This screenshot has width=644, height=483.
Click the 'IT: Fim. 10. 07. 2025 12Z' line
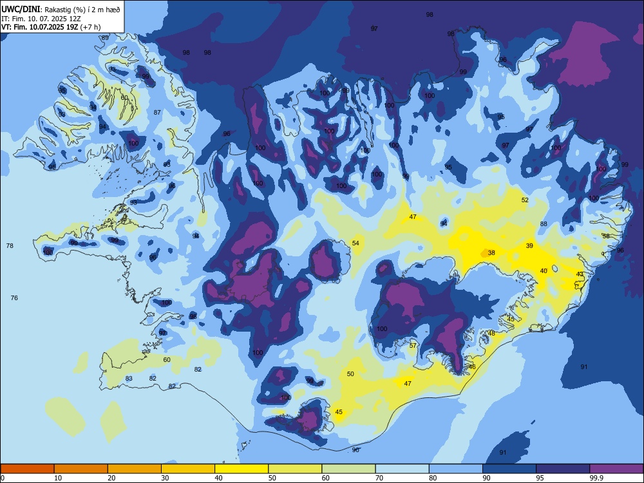tap(41, 19)
